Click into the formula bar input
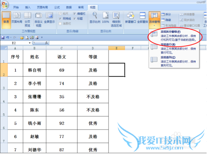The image size is (207, 154). click(x=128, y=43)
